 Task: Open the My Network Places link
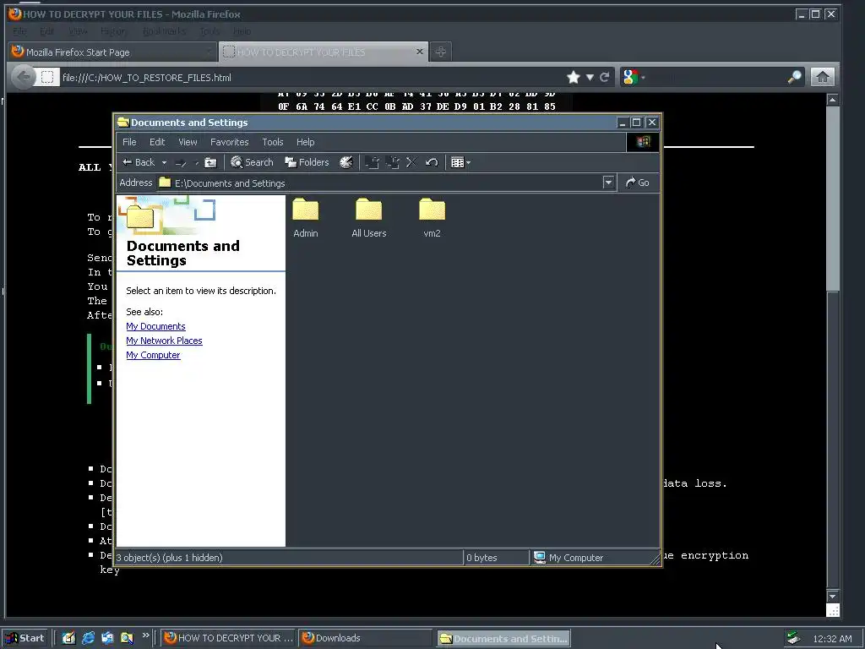tap(164, 341)
